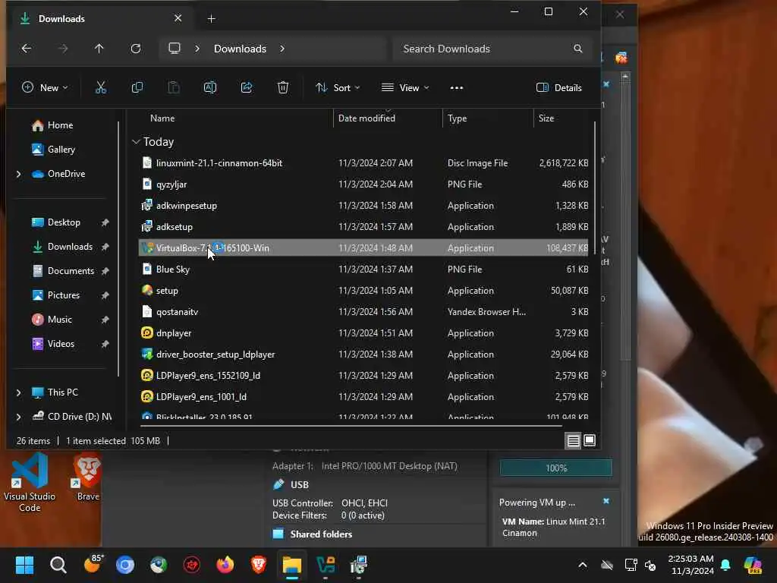Open Home in navigation pane

pyautogui.click(x=52, y=125)
